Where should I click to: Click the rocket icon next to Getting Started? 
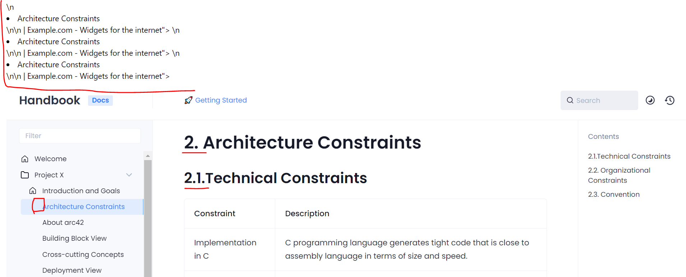click(x=188, y=100)
